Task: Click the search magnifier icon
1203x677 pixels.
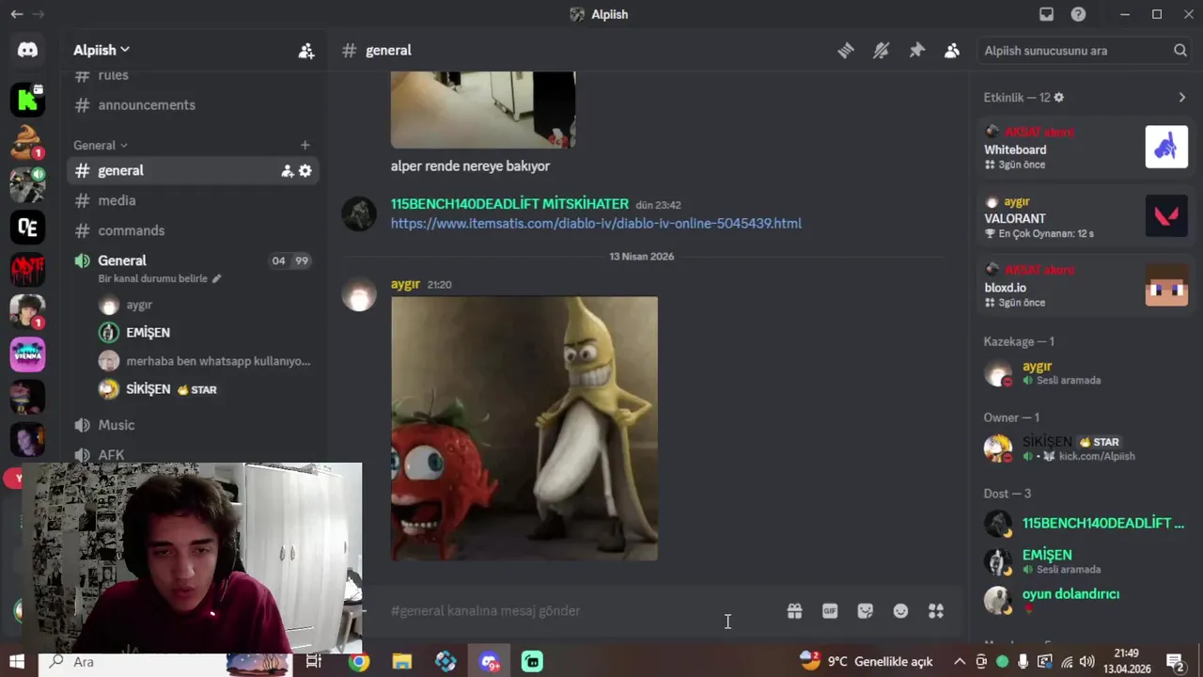Action: pyautogui.click(x=1180, y=51)
